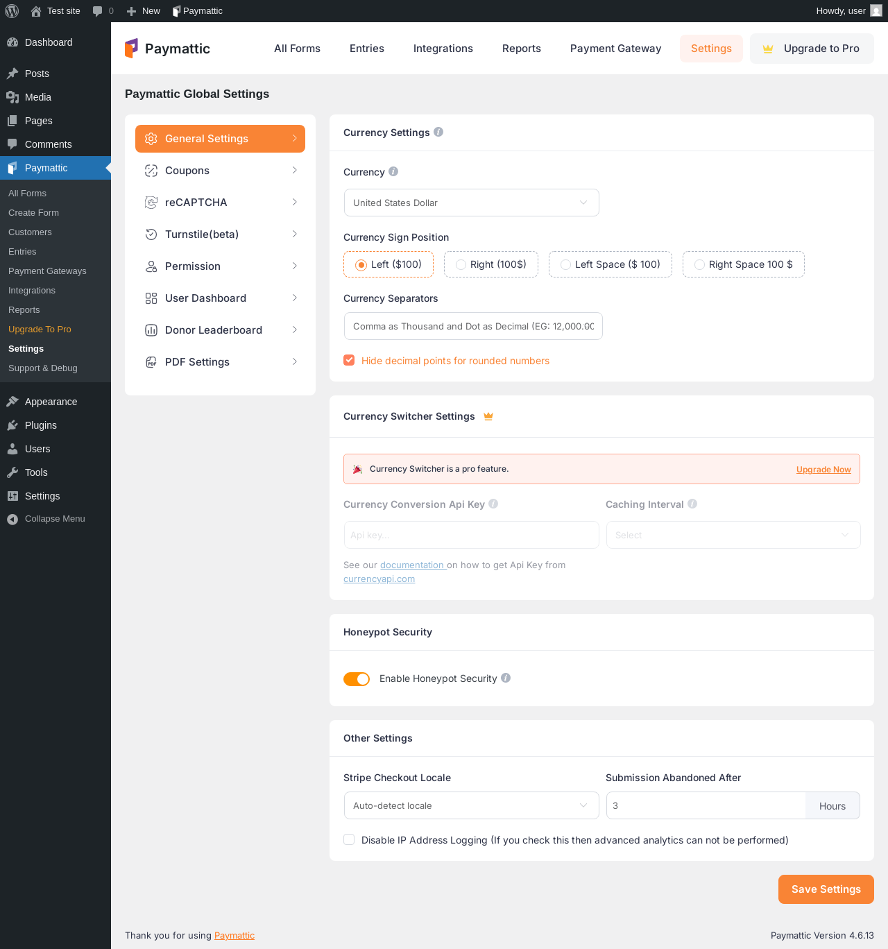This screenshot has height=949, width=888.
Task: Click the Users icon in sidebar
Action: pyautogui.click(x=12, y=449)
